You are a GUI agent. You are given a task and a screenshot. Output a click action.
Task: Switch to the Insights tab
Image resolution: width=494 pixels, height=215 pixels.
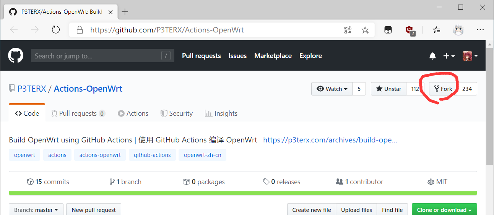[x=221, y=113]
